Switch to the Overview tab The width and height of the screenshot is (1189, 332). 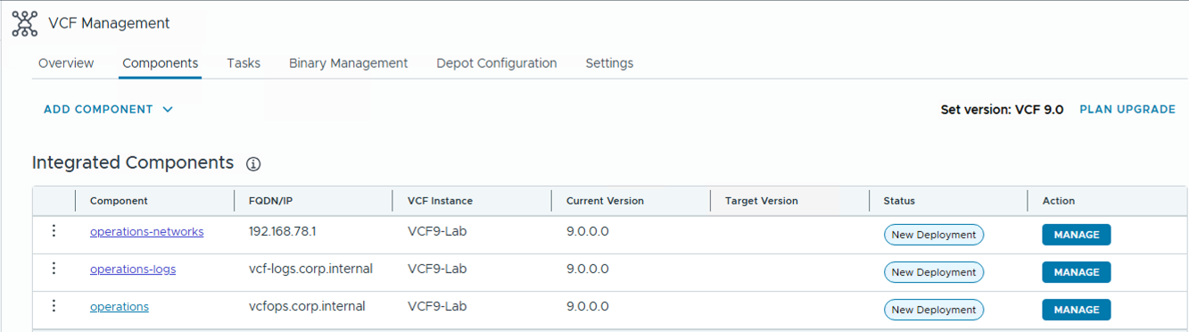click(66, 63)
